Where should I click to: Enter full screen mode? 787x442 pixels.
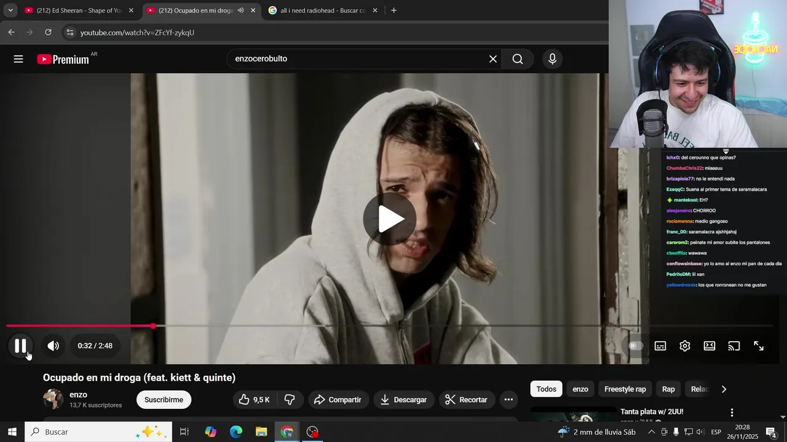[x=759, y=346]
